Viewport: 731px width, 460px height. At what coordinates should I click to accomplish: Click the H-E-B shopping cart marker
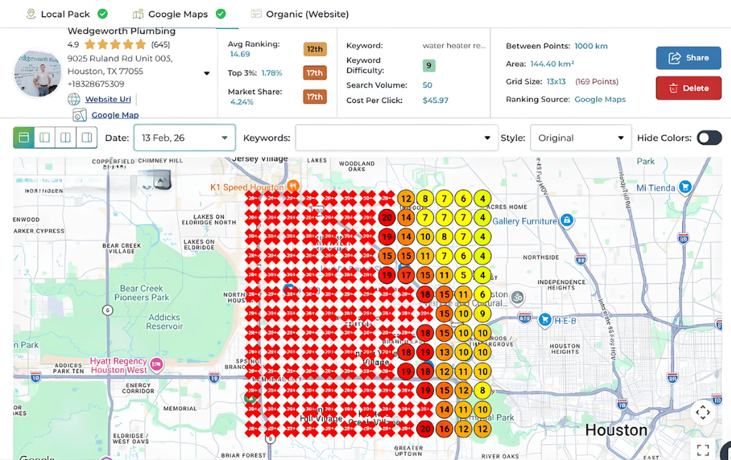pos(544,320)
